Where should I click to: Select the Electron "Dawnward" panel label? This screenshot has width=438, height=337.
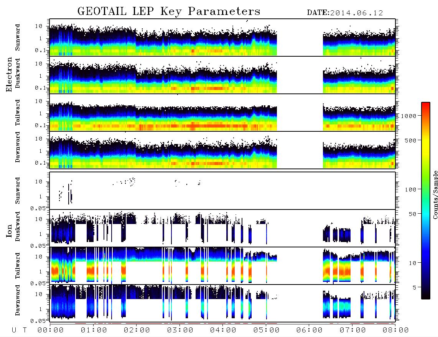(x=18, y=147)
